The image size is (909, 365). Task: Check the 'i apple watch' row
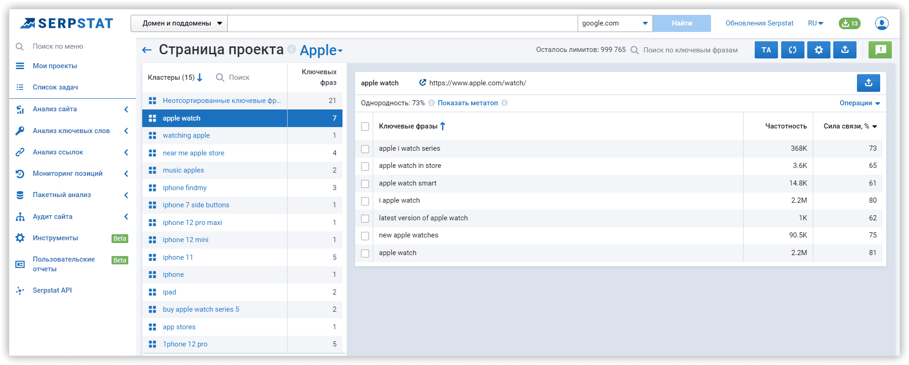pos(365,201)
